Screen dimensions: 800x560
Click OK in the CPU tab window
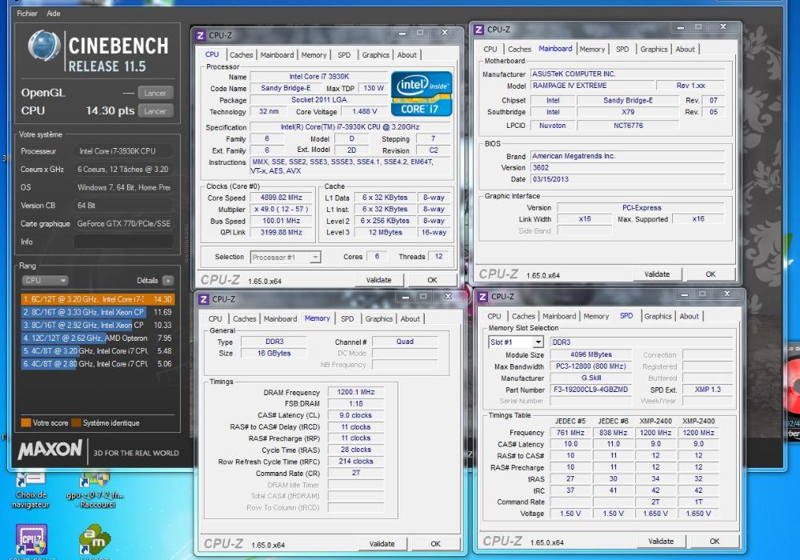[432, 279]
